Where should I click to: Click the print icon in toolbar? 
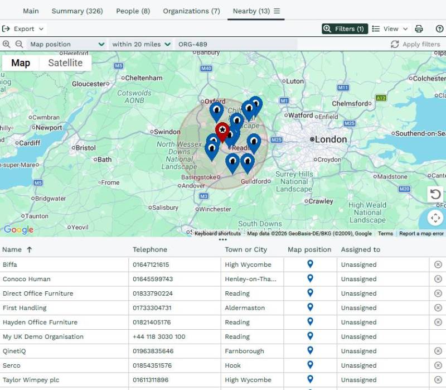tap(419, 29)
